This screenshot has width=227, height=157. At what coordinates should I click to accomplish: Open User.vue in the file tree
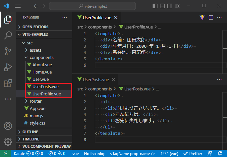click(44, 79)
